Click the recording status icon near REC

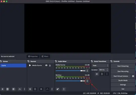(98, 93)
